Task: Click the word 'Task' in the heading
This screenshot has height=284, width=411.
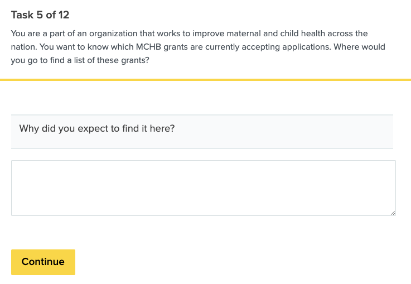Action: coord(22,15)
